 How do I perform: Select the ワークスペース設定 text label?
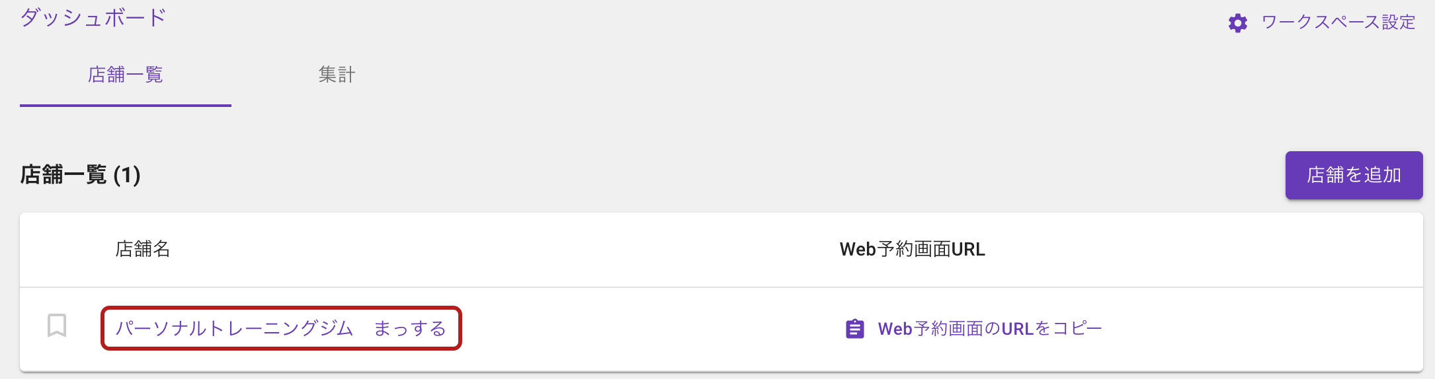click(1338, 22)
